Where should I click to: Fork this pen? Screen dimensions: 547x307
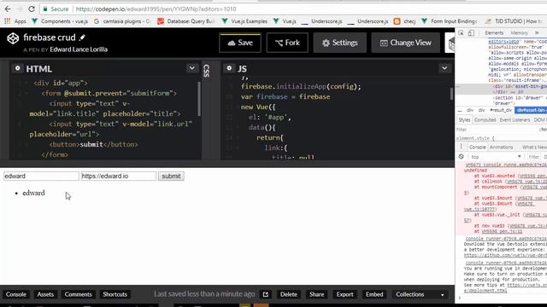tap(287, 43)
